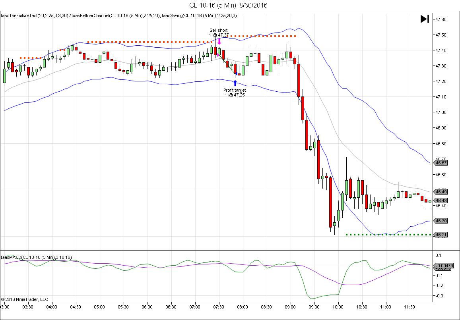Click the 0.1 MACD axis label
Image resolution: width=460 pixels, height=320 pixels.
coord(438,255)
